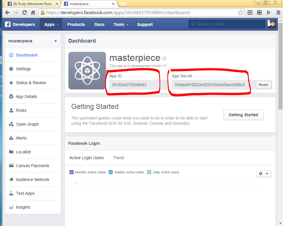Open Docs in the top navigation

100,24
